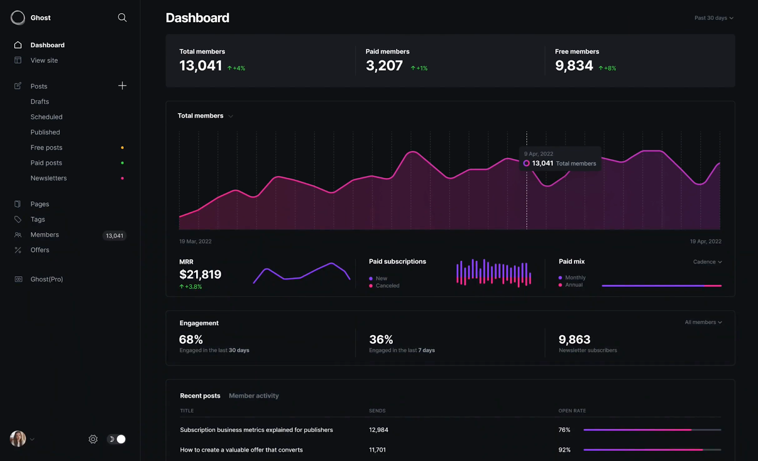Open the Past 30 days filter

713,18
